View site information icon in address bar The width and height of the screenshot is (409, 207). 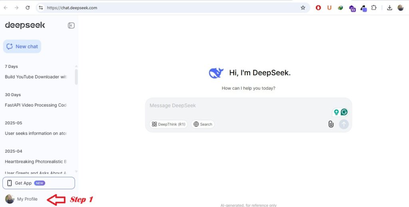point(41,8)
